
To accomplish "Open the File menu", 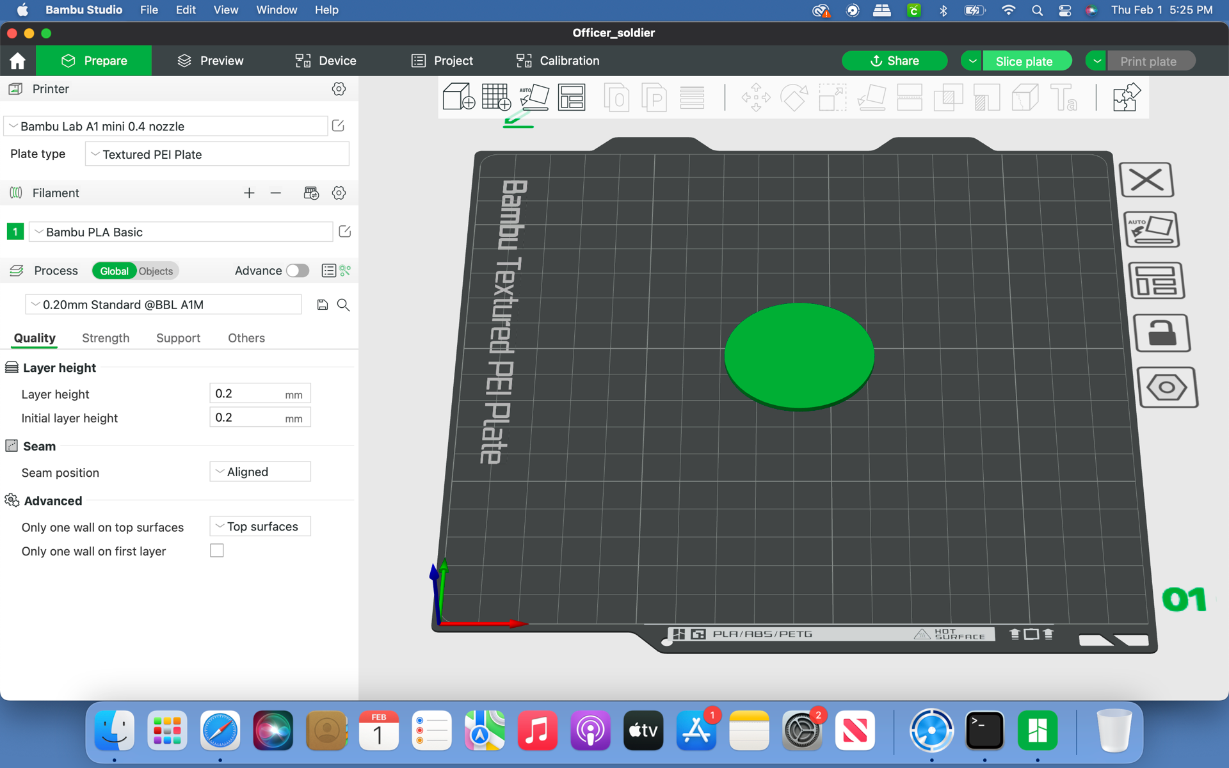I will pyautogui.click(x=149, y=10).
